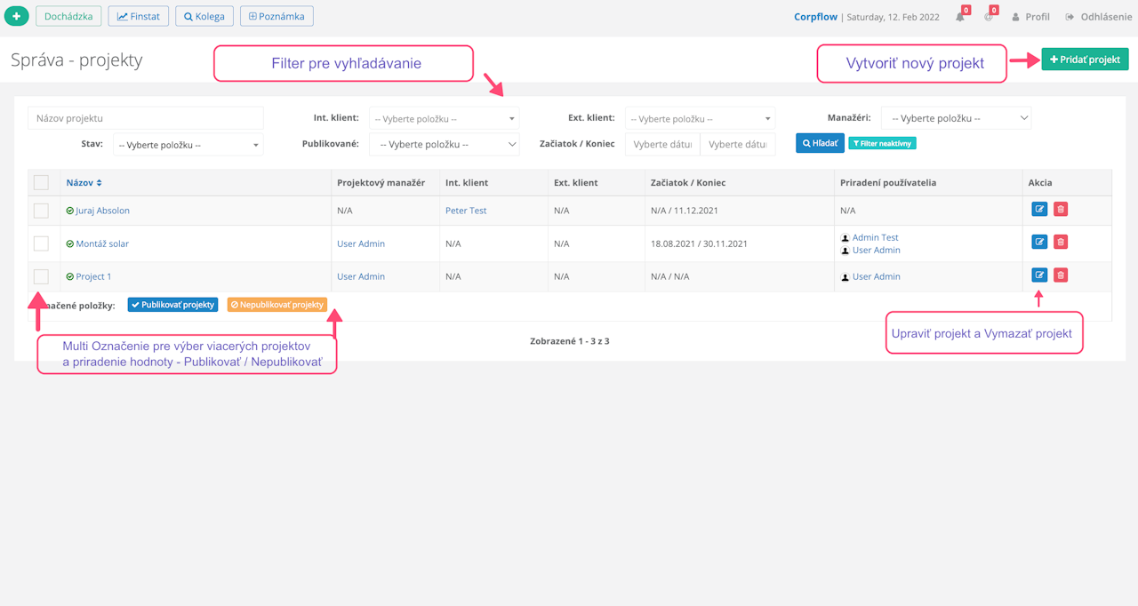Sort the table by the Názov column
1138x606 pixels.
[x=84, y=182]
